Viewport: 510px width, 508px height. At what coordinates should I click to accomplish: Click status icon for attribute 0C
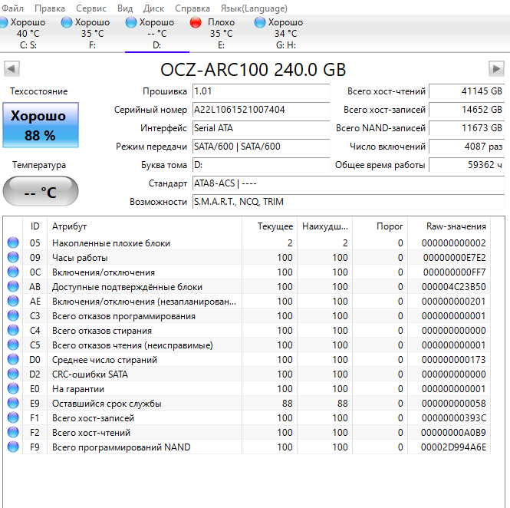point(13,272)
